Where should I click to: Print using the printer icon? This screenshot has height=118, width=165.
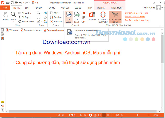16,3
